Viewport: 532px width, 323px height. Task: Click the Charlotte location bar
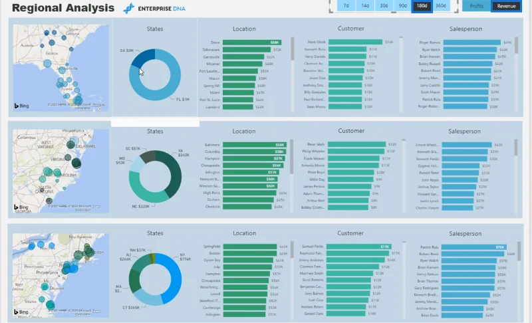[247, 207]
